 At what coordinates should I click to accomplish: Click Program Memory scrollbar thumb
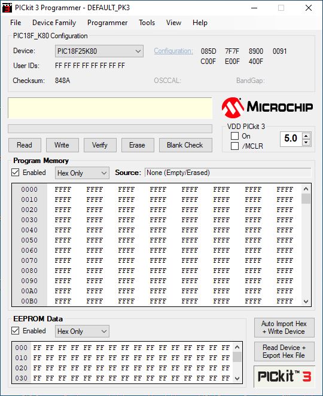pos(306,198)
